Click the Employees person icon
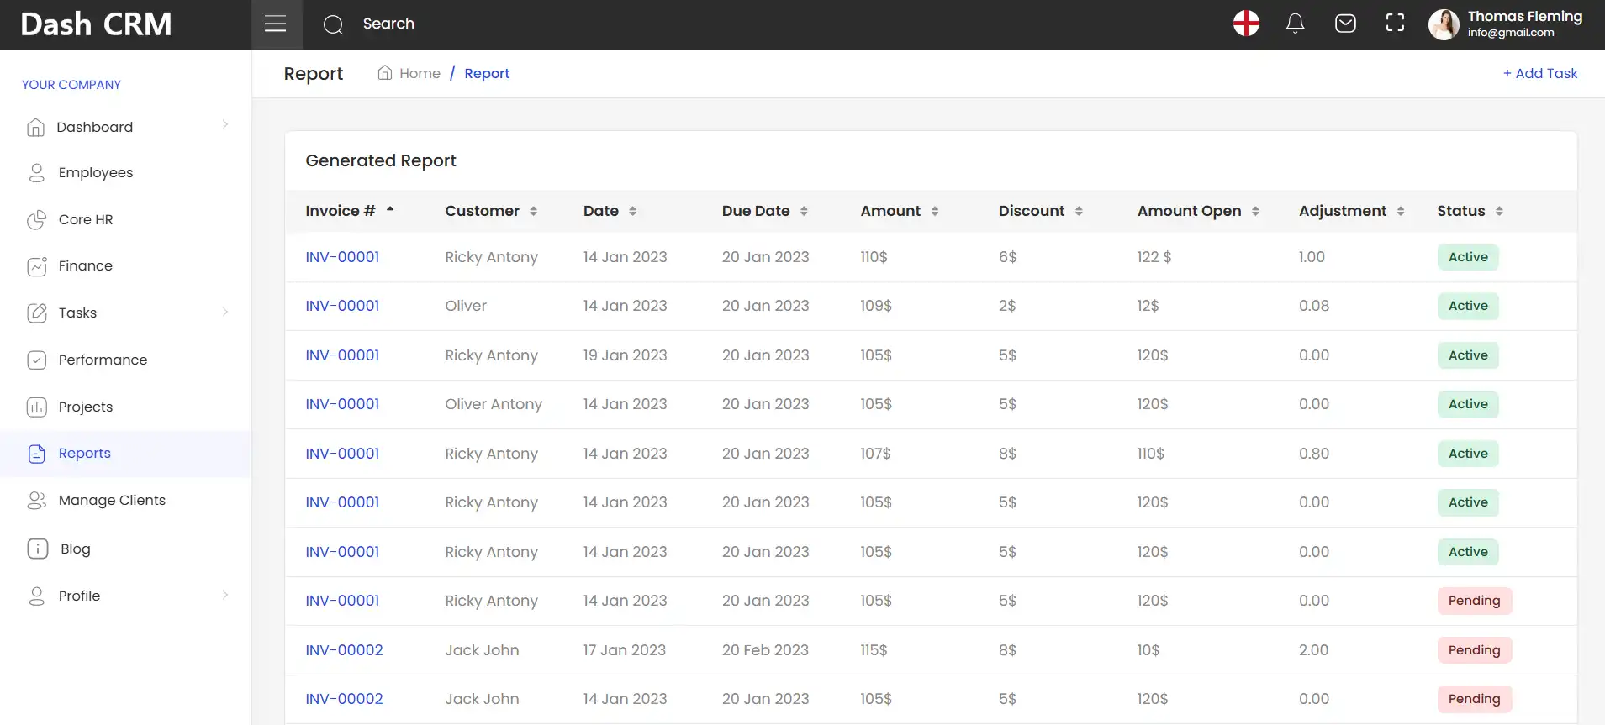1605x725 pixels. tap(36, 172)
